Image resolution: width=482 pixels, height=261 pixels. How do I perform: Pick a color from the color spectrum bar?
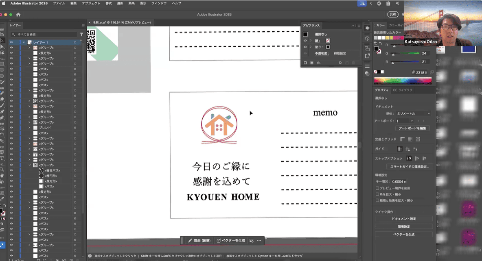pos(402,80)
